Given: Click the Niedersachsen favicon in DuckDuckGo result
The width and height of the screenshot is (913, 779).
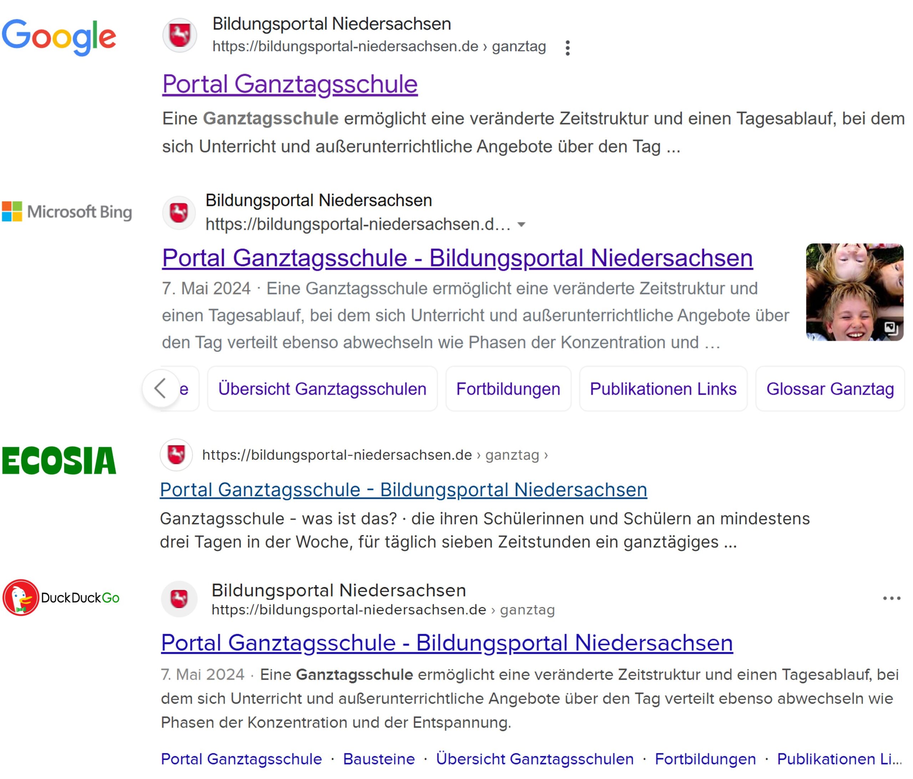Looking at the screenshot, I should pos(179,599).
